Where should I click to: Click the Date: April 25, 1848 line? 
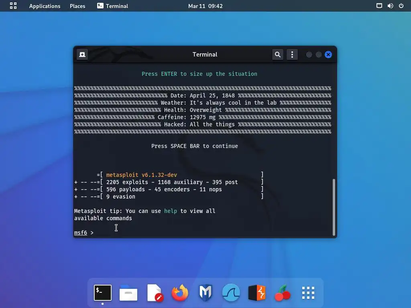click(203, 95)
